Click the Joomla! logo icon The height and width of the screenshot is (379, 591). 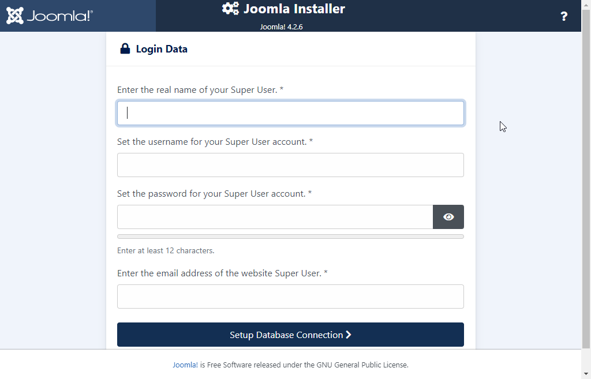(15, 16)
